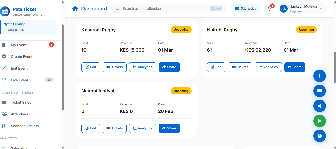
Task: Open the floating pie chart analytics icon
Action: pyautogui.click(x=319, y=136)
